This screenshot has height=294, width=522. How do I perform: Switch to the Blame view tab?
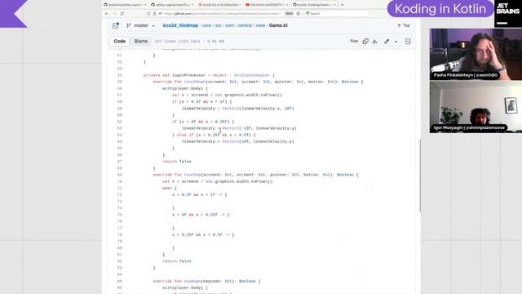click(x=141, y=42)
